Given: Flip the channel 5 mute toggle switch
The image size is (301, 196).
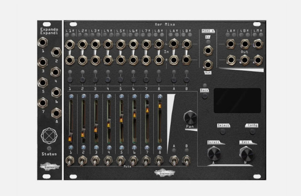Looking at the screenshot, I should (120, 161).
